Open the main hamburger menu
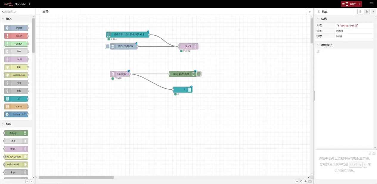This screenshot has height=184, width=377. [x=371, y=4]
